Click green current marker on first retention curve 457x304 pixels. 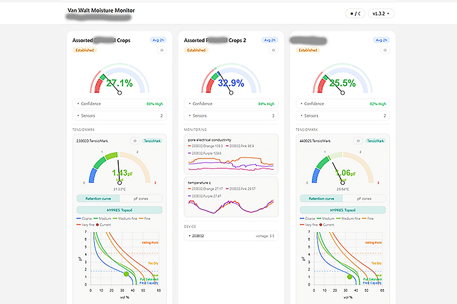point(126,274)
